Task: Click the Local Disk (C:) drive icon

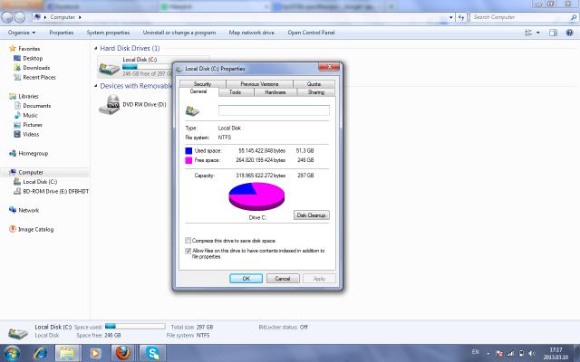Action: coord(109,68)
